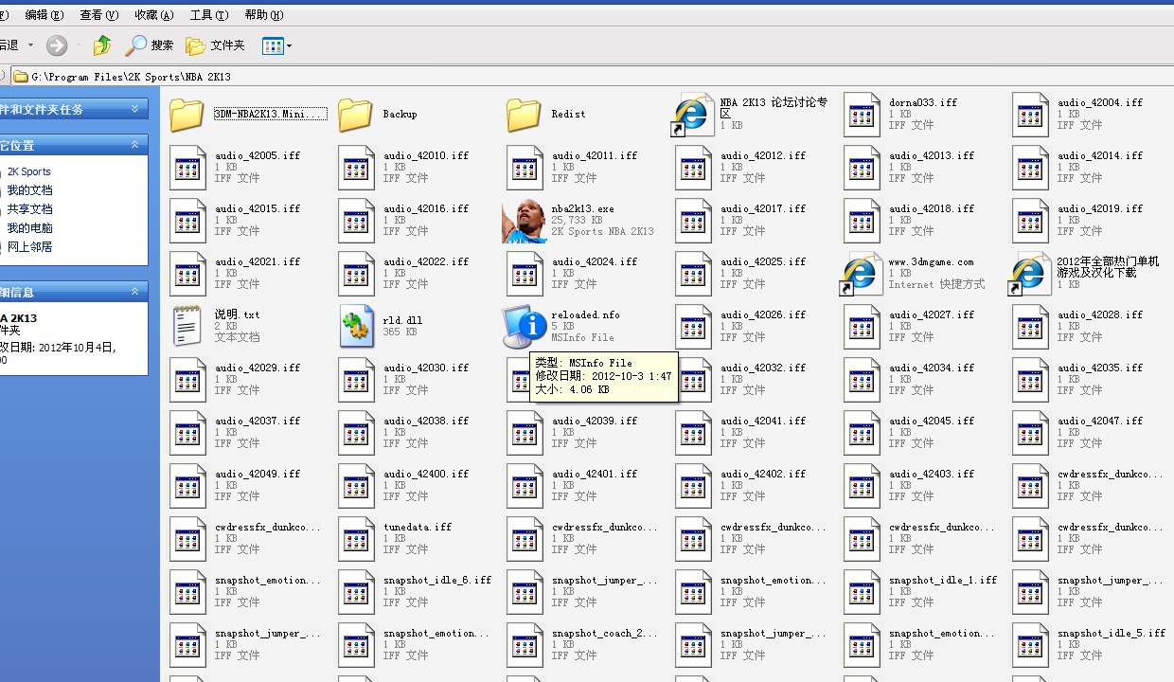Click the file name audio_42026.iff
This screenshot has height=682, width=1174.
763,314
